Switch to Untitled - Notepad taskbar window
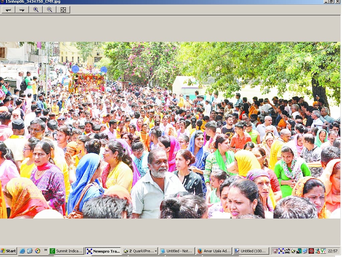342x257 pixels. (x=177, y=251)
